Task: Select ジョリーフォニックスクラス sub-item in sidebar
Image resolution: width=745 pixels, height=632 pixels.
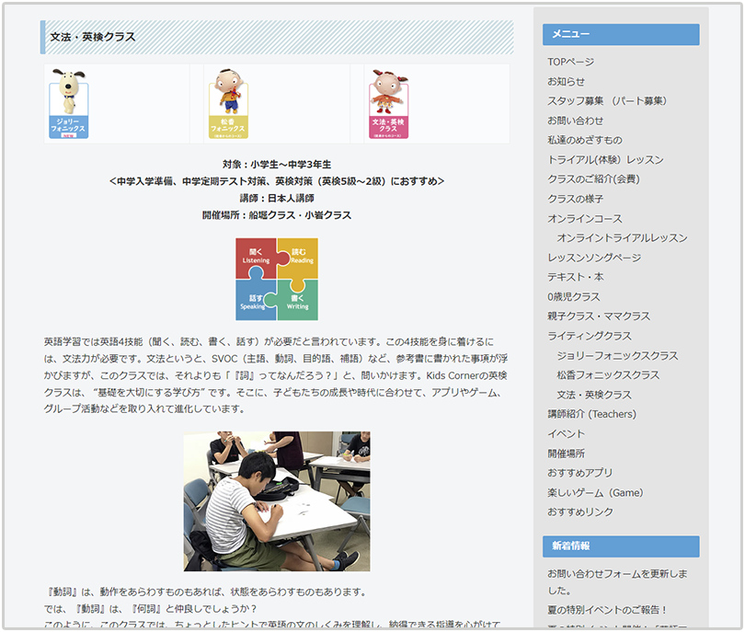Action: tap(617, 355)
